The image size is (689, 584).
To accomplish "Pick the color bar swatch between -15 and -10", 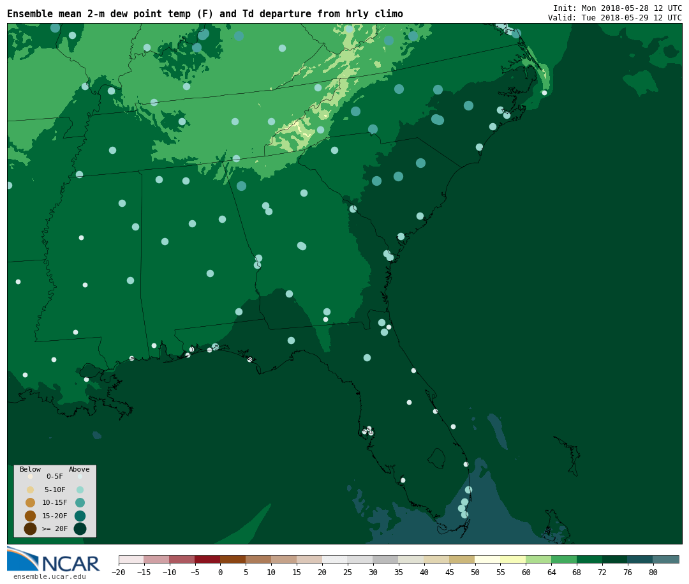I will pos(156,559).
